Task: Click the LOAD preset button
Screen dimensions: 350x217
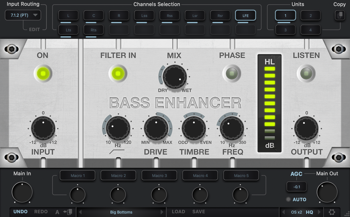Action: pyautogui.click(x=178, y=212)
